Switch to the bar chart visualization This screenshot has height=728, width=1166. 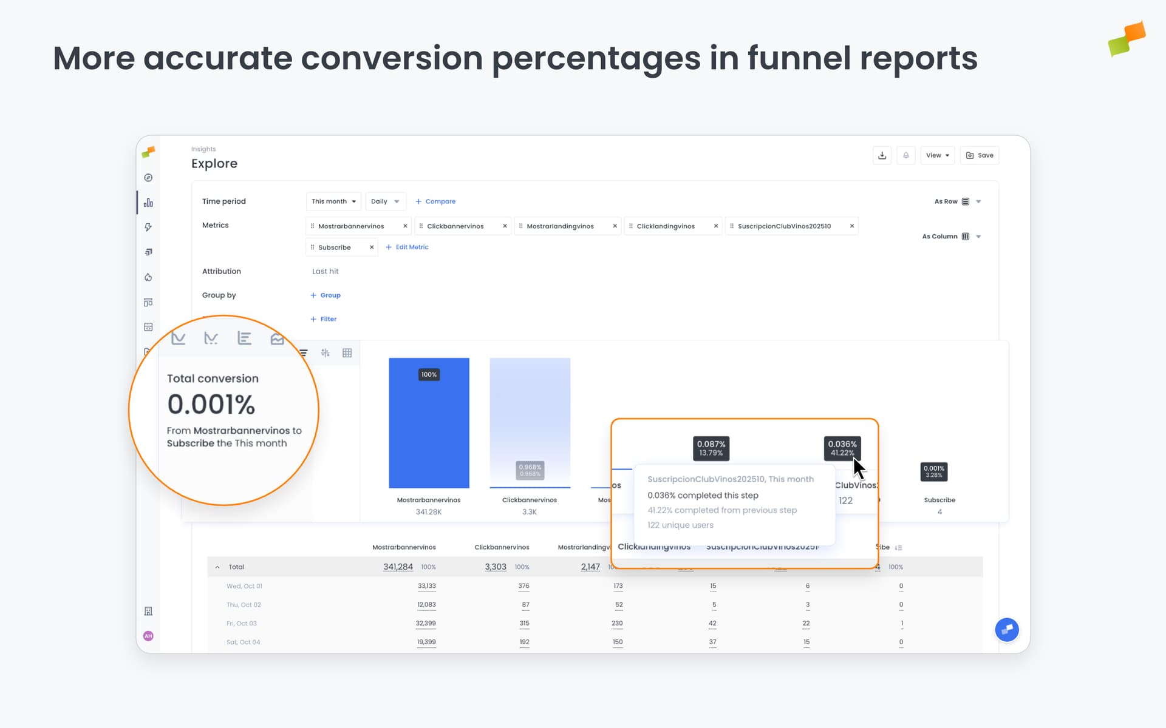click(x=244, y=338)
